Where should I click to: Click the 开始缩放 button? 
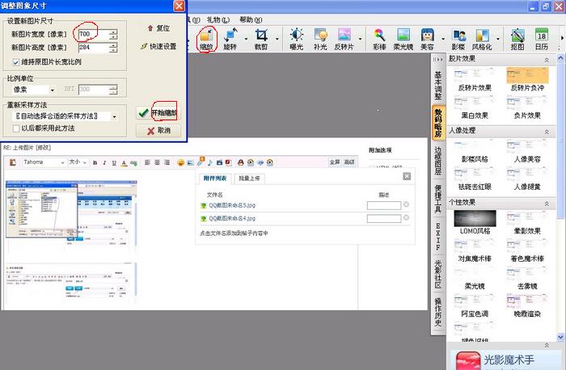coord(158,114)
